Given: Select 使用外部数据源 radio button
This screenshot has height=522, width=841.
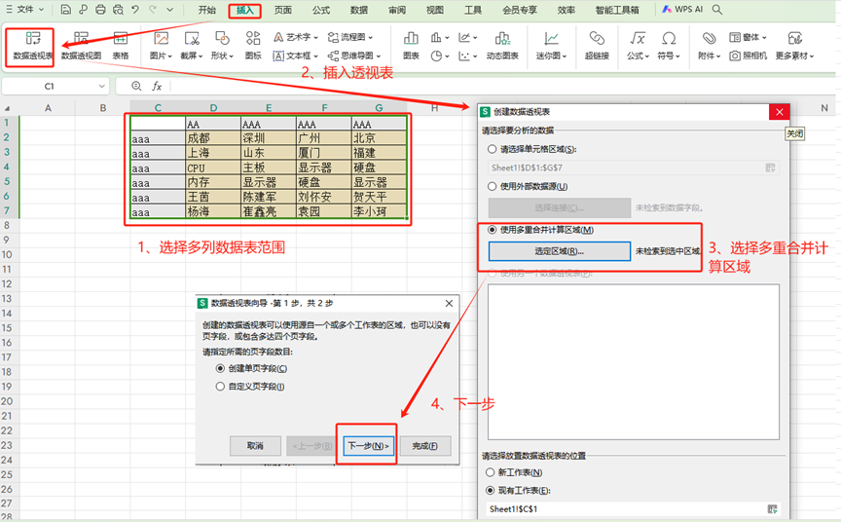Looking at the screenshot, I should [x=492, y=186].
